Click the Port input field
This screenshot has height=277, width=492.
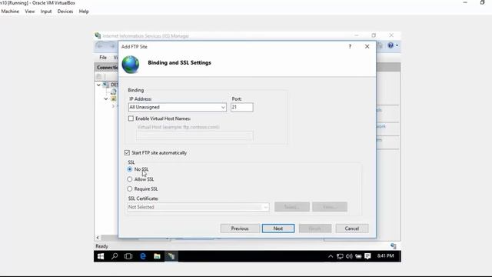tap(242, 107)
